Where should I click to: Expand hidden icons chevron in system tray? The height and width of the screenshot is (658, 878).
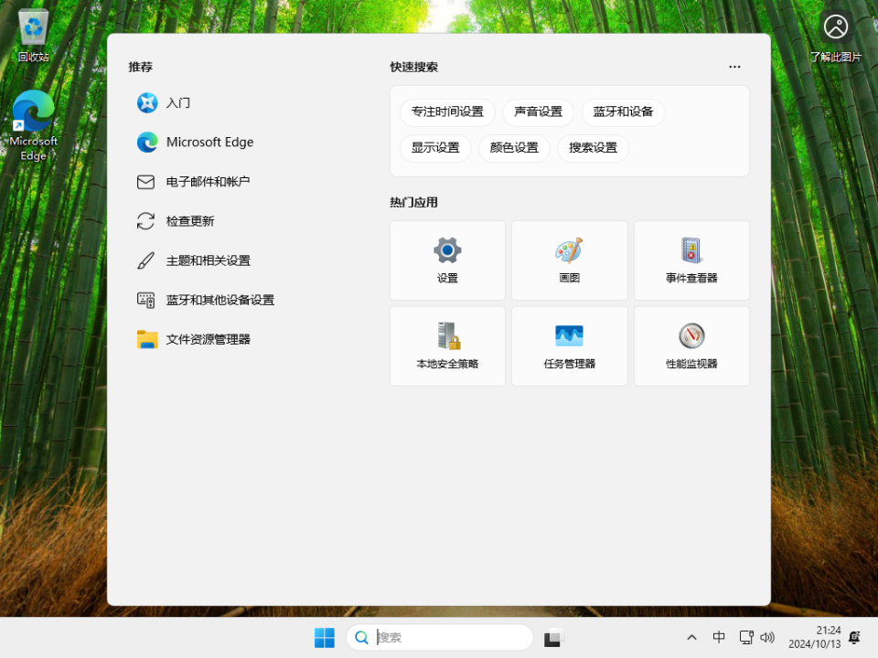point(692,637)
